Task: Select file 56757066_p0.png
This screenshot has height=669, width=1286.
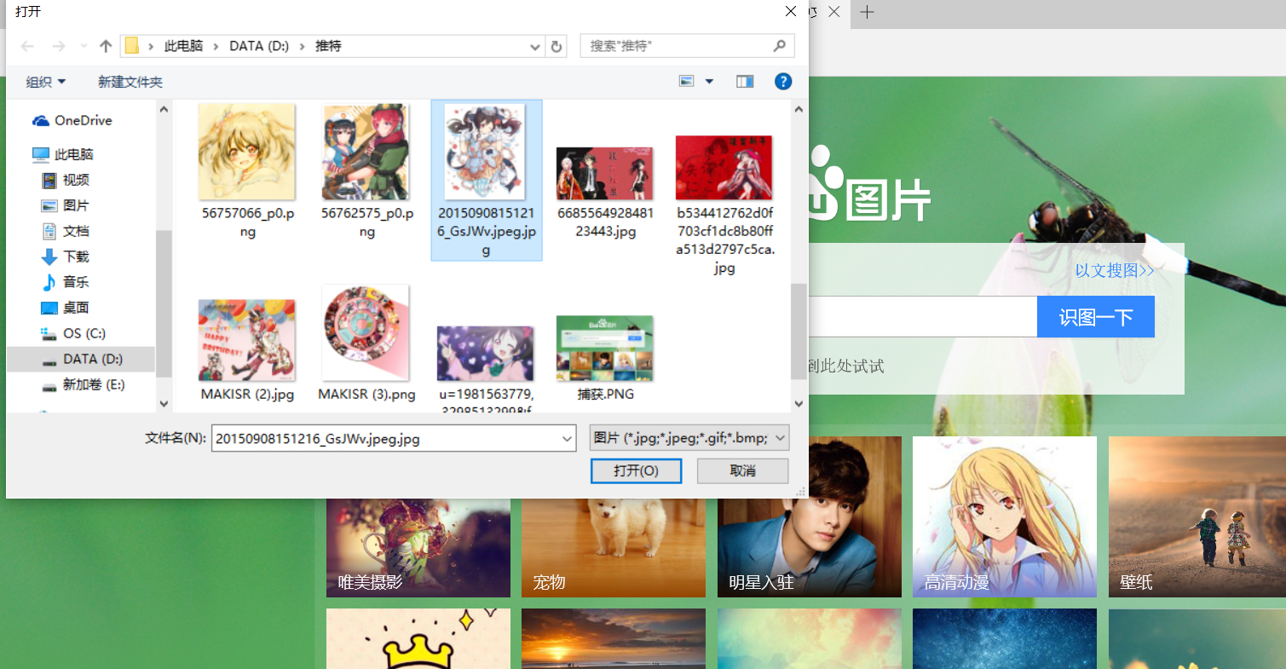Action: click(x=247, y=172)
